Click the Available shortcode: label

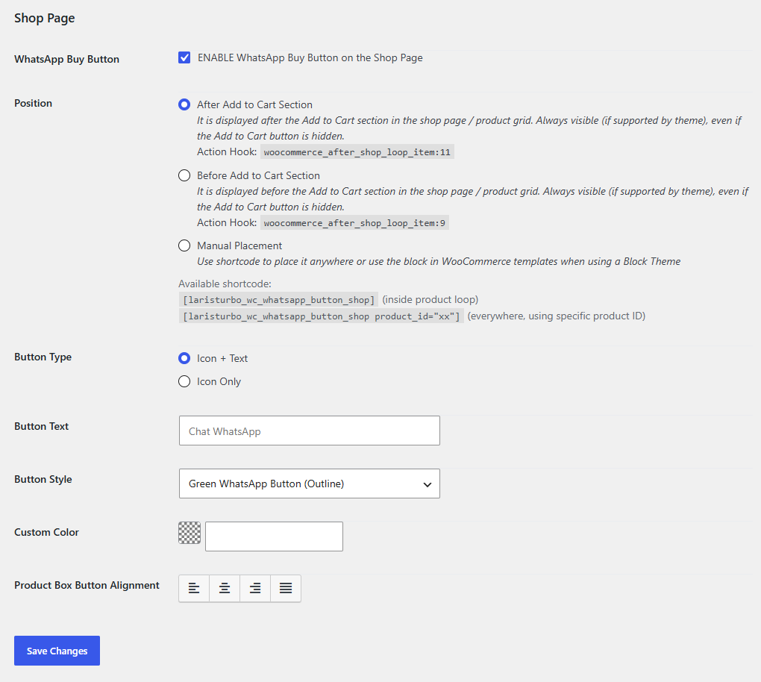(x=225, y=284)
